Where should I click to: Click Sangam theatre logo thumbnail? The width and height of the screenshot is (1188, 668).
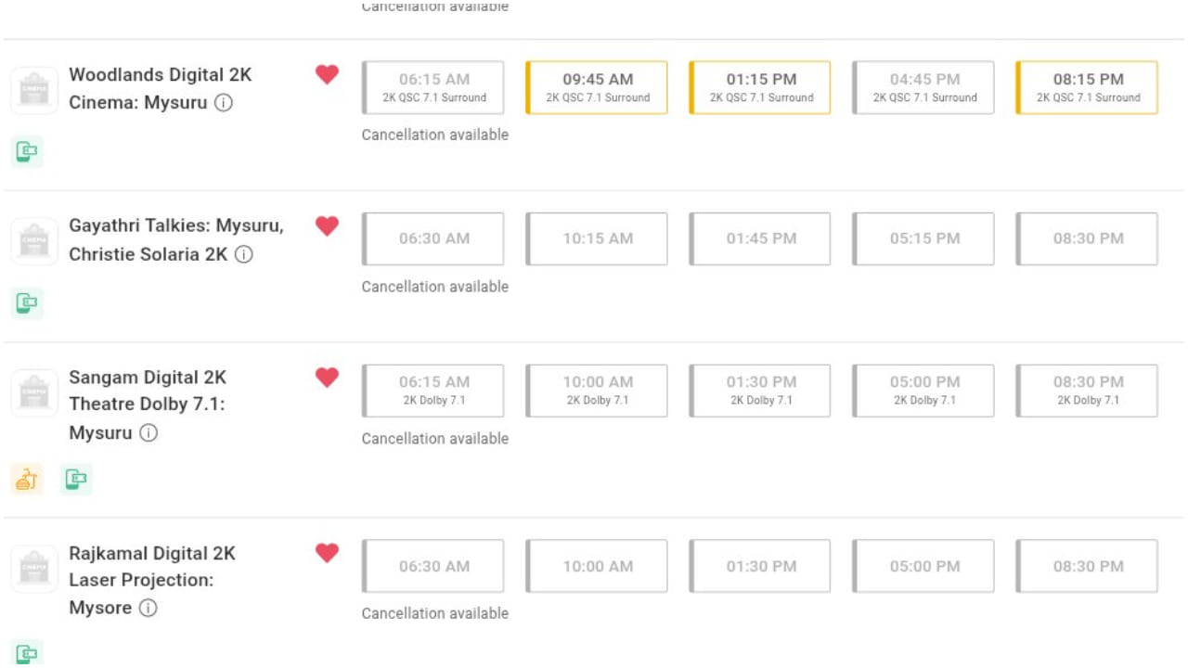coord(34,392)
